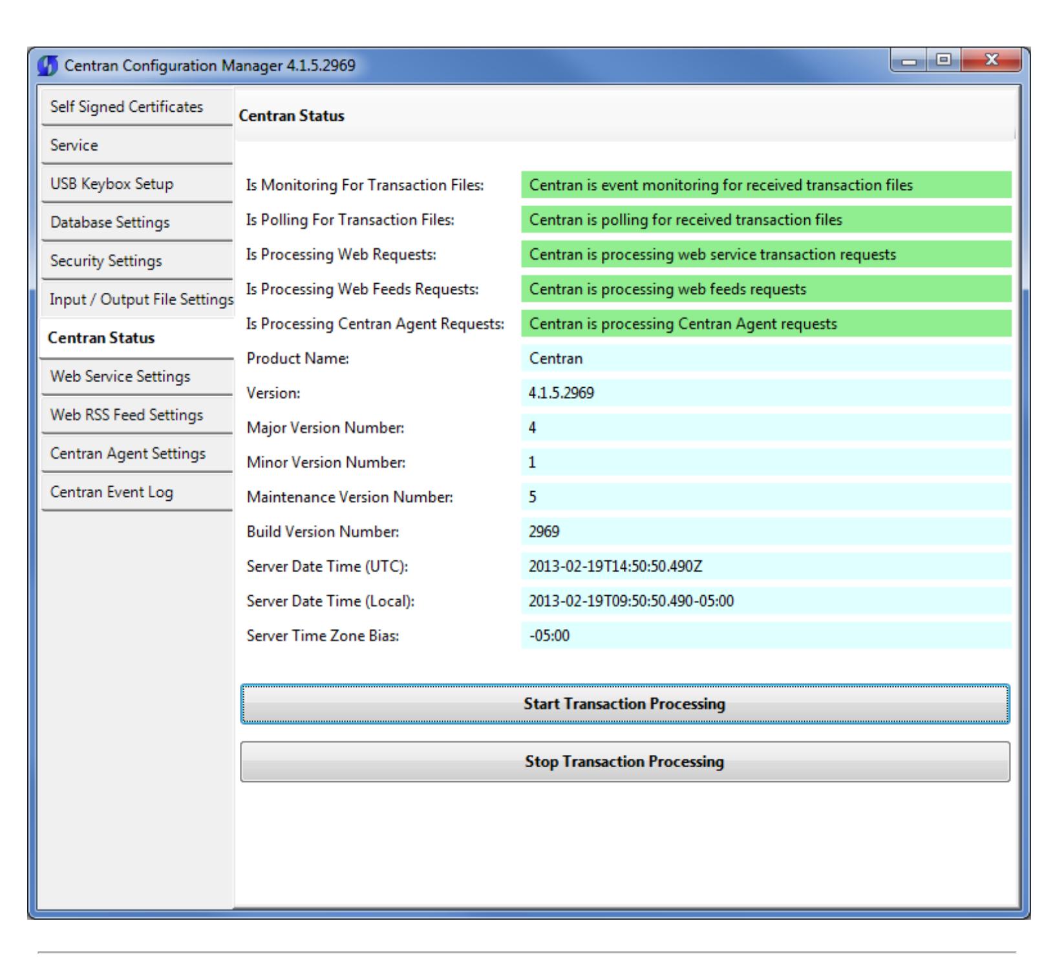Click the 'Product Name:' label

coord(298,359)
